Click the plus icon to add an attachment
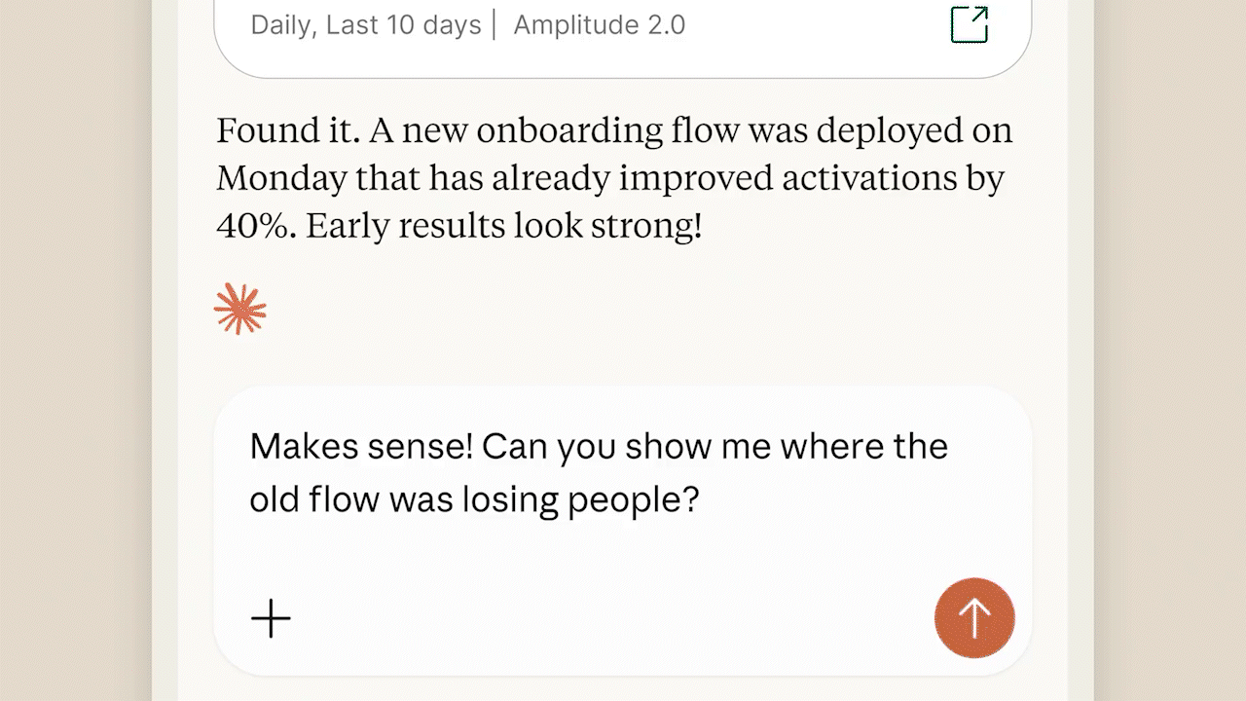The image size is (1246, 701). click(271, 618)
